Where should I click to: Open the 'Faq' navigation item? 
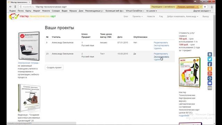click(x=161, y=16)
